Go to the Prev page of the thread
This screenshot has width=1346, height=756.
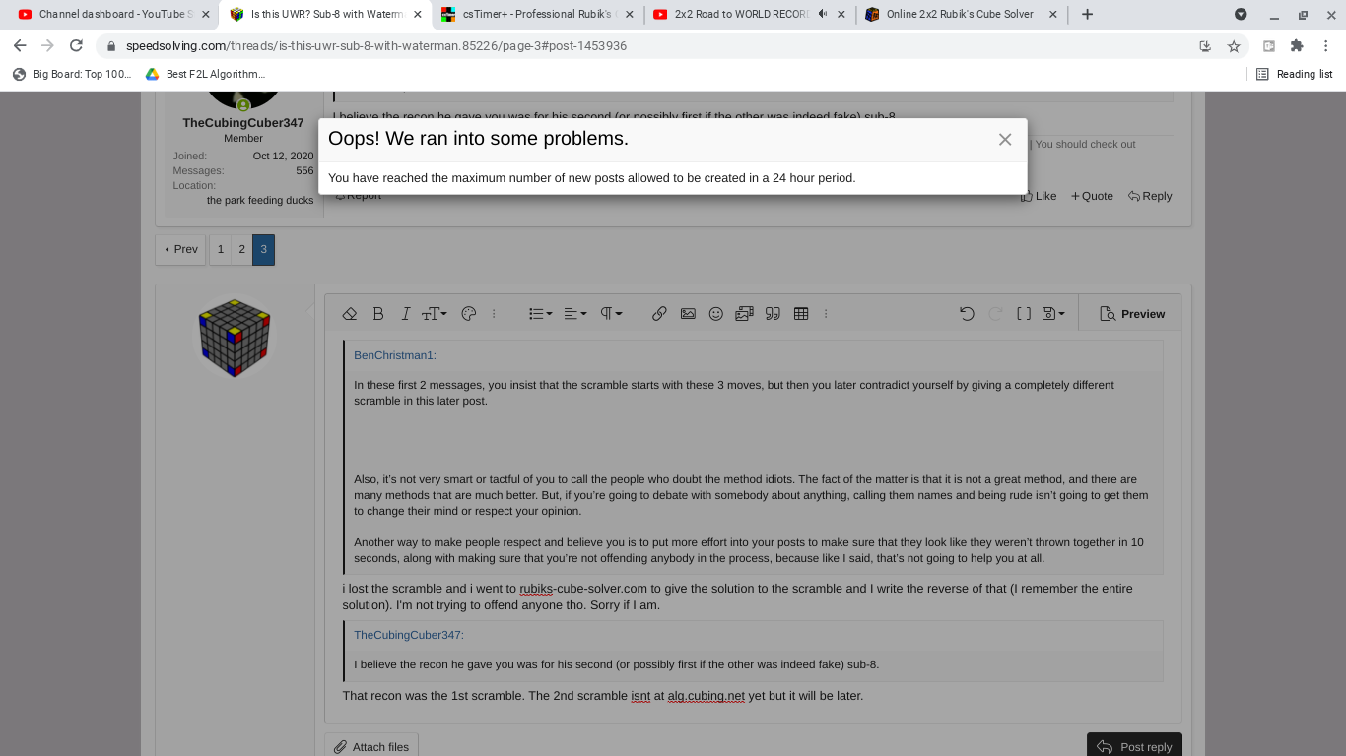coord(180,250)
